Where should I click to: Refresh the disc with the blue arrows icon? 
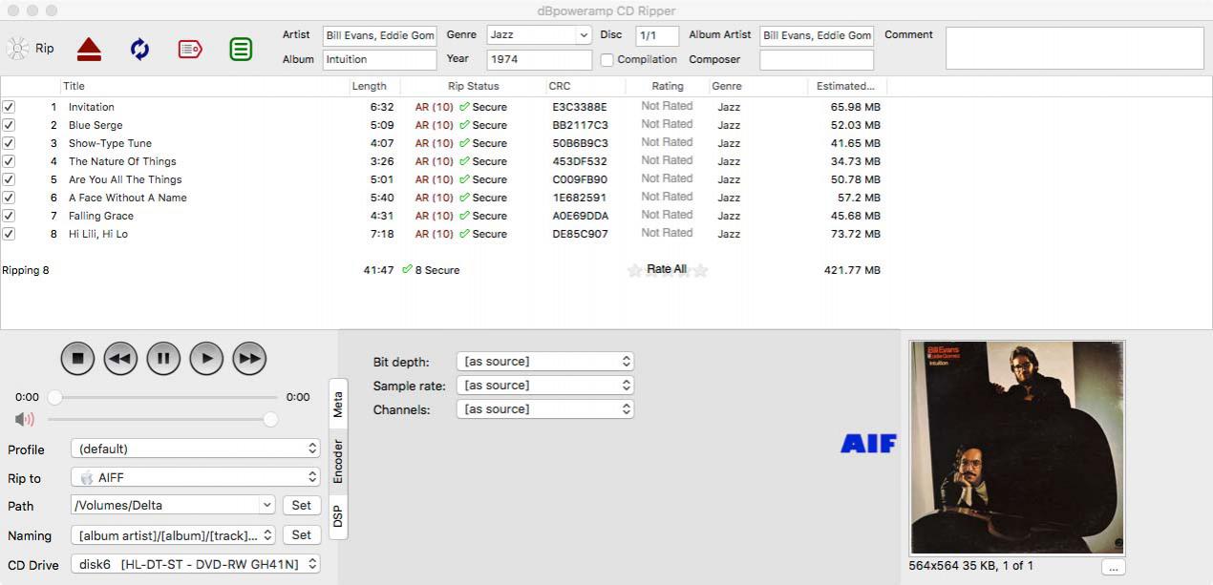pyautogui.click(x=139, y=49)
